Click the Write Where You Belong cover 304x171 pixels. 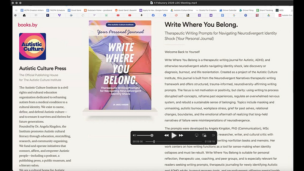[120, 65]
